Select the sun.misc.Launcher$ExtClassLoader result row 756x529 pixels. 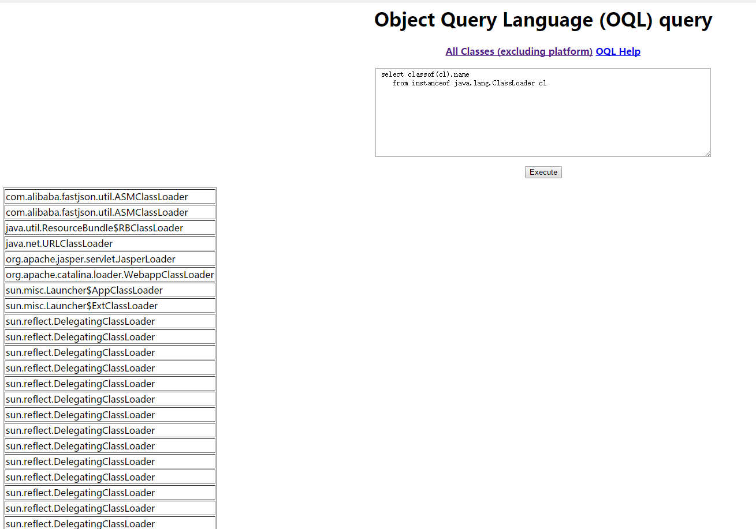110,306
